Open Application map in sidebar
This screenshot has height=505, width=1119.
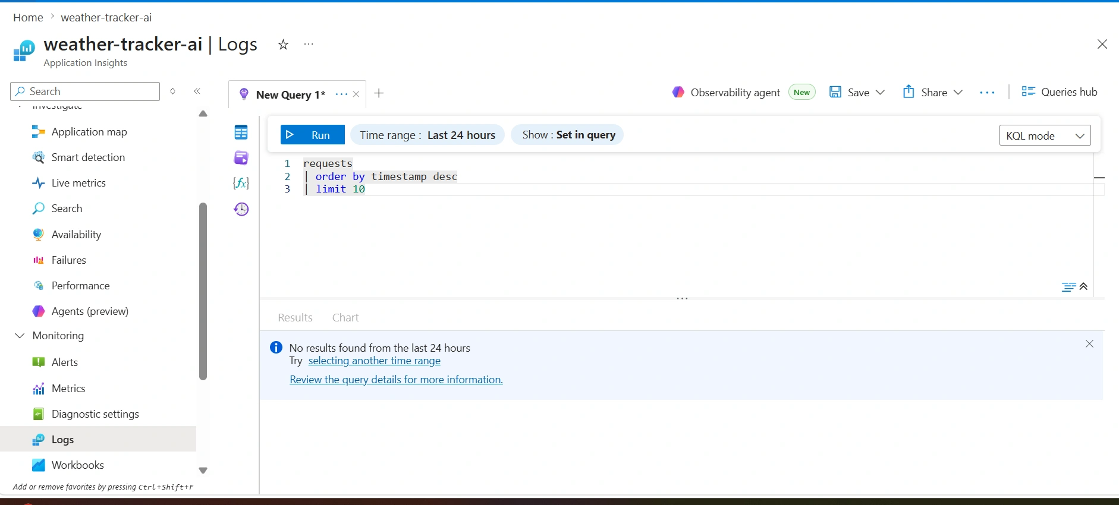(89, 132)
